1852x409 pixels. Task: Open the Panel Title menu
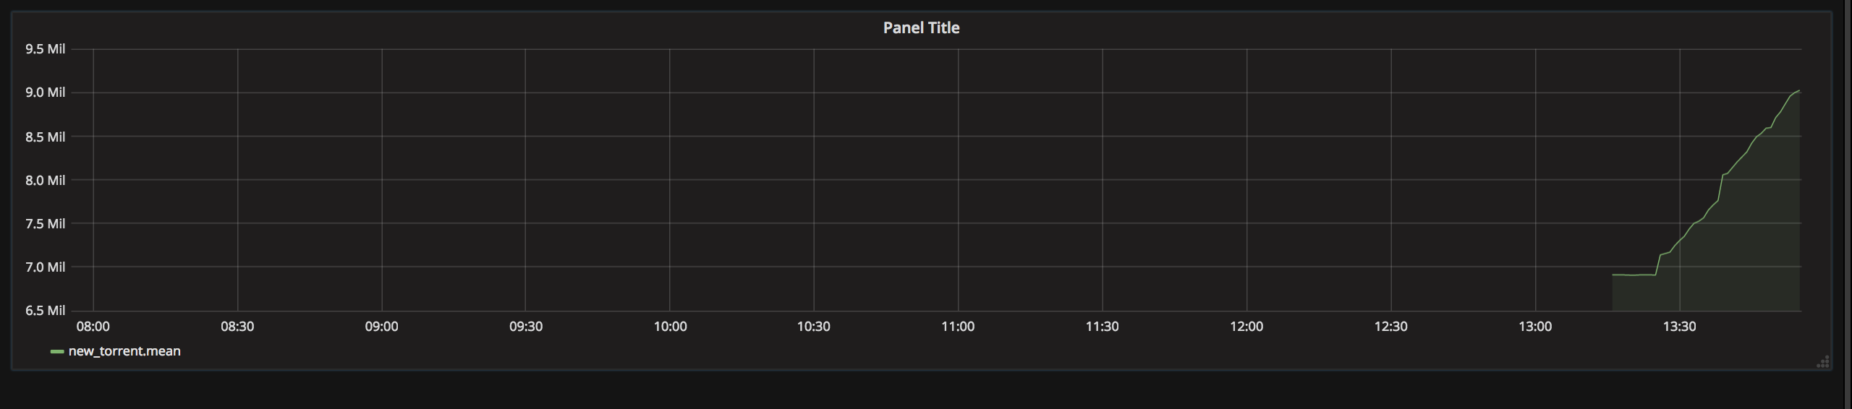921,27
